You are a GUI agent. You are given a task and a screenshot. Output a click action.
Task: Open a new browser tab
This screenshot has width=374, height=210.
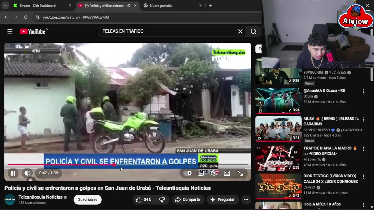(210, 6)
